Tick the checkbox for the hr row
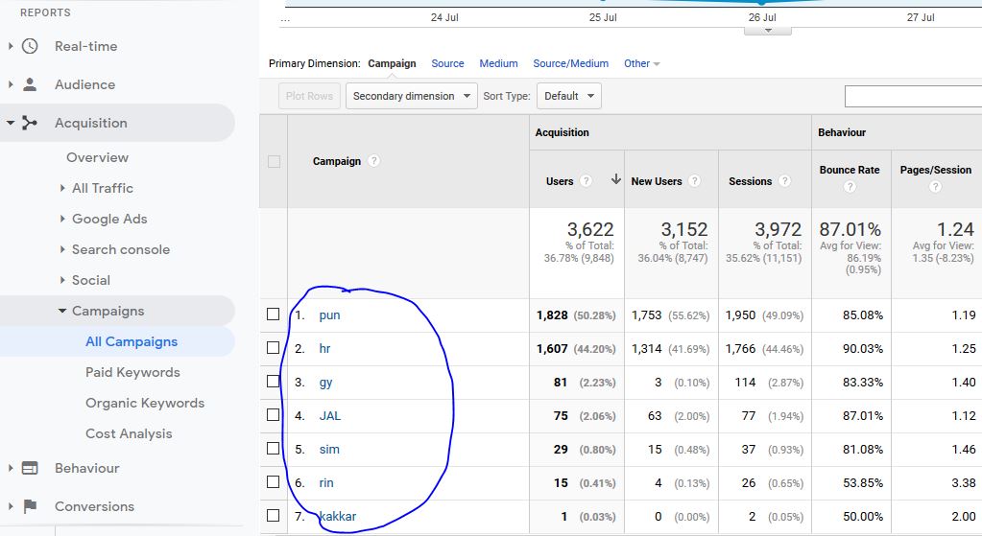The width and height of the screenshot is (982, 536). pyautogui.click(x=273, y=348)
